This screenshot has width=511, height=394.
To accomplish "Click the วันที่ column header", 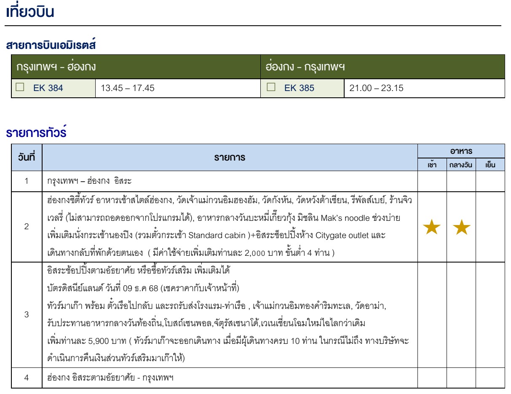I will 27,157.
